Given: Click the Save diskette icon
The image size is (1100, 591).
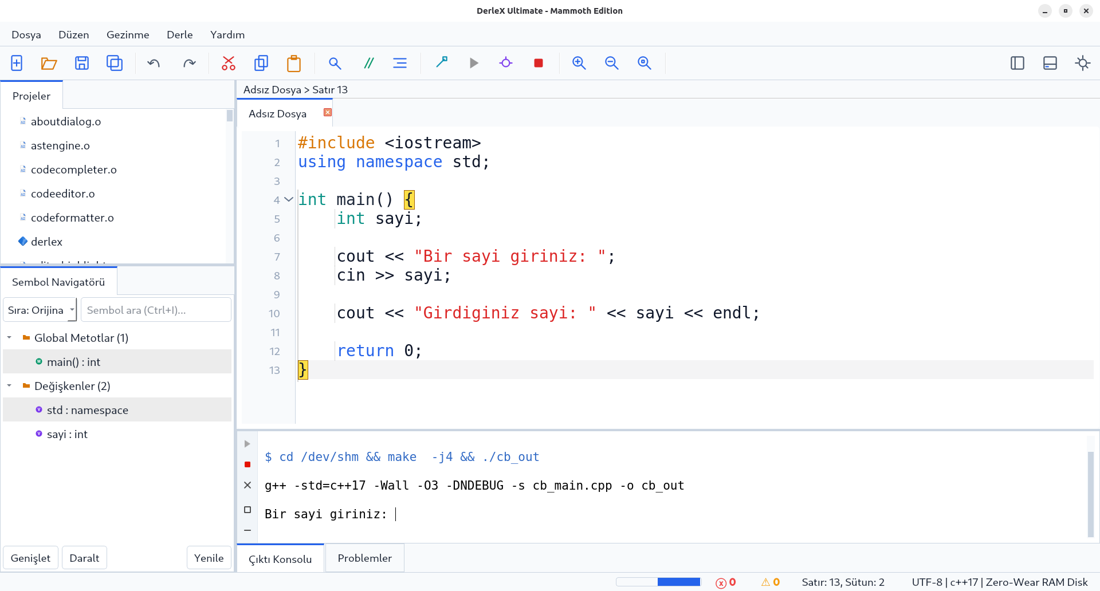Looking at the screenshot, I should click(x=82, y=63).
